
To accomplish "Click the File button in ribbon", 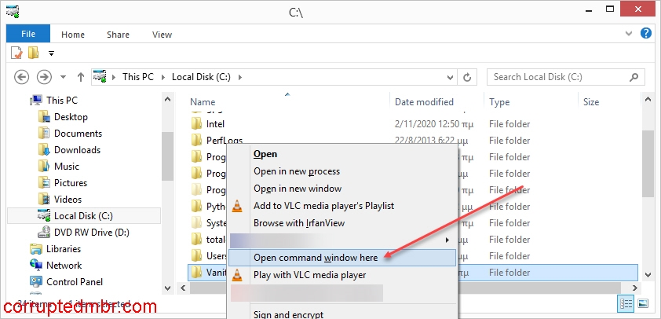I will click(x=28, y=35).
